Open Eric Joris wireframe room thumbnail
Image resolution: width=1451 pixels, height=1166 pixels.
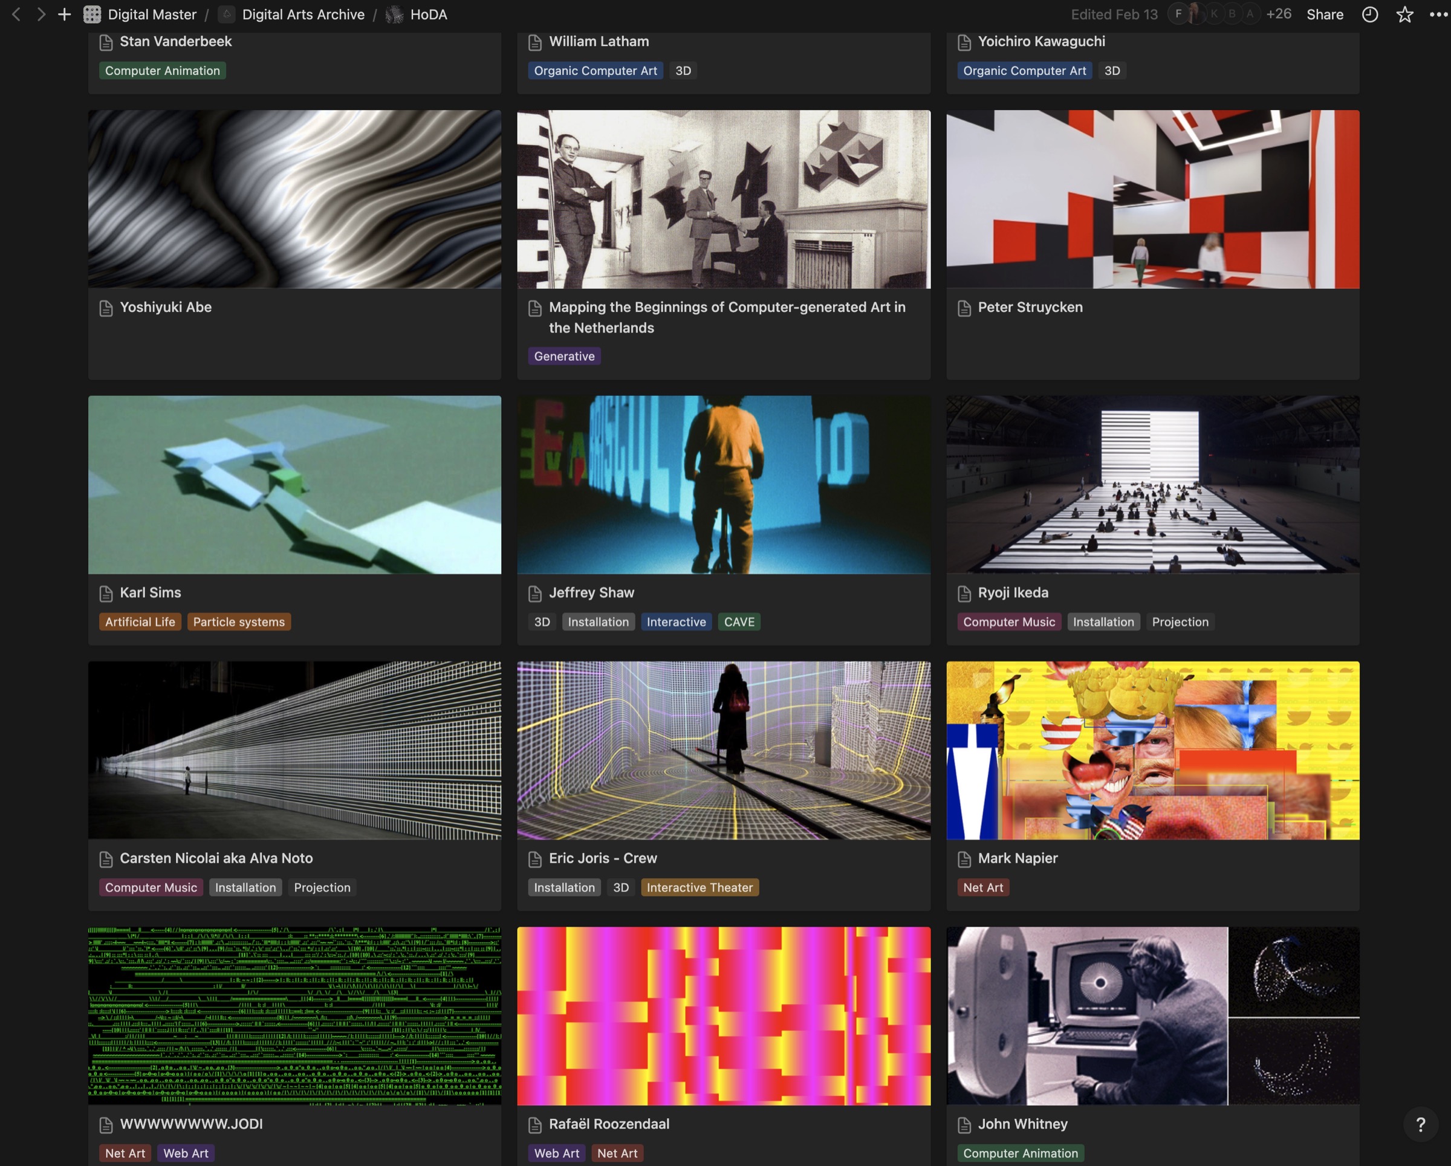[724, 750]
